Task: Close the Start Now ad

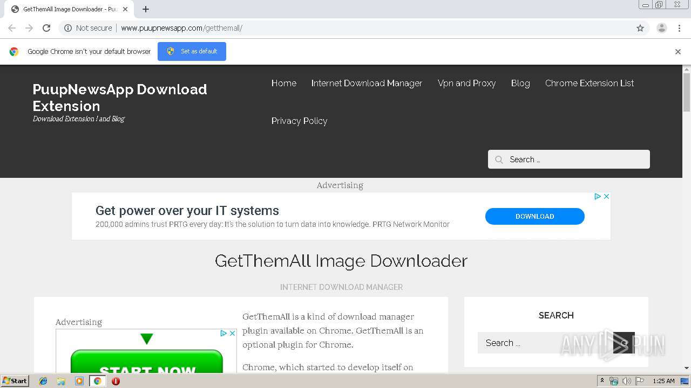Action: 232,334
